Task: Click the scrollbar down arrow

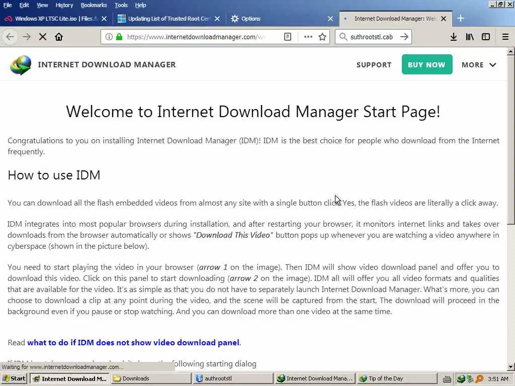Action: click(511, 366)
